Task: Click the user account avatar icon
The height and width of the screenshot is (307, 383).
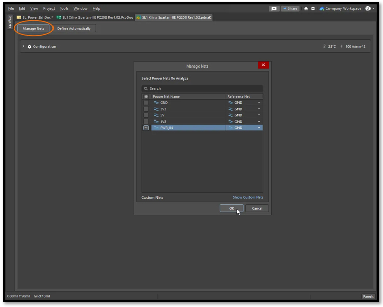Action: coord(368,8)
